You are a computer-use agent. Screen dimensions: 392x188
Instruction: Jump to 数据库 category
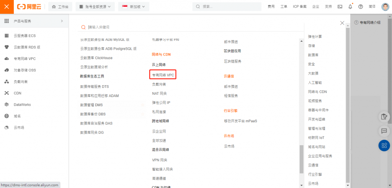[x=313, y=55]
